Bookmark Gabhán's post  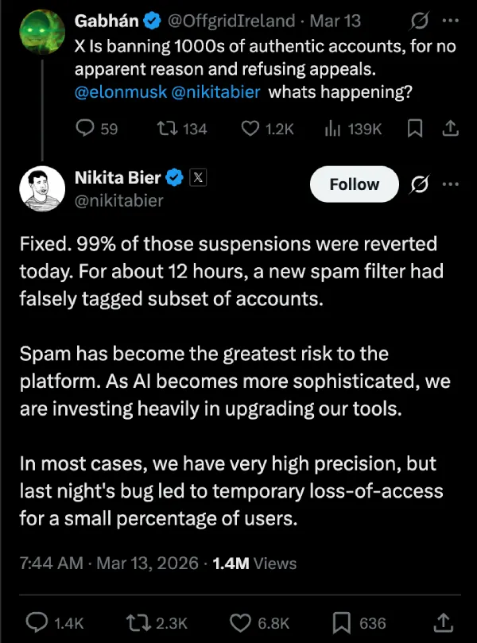pyautogui.click(x=414, y=128)
